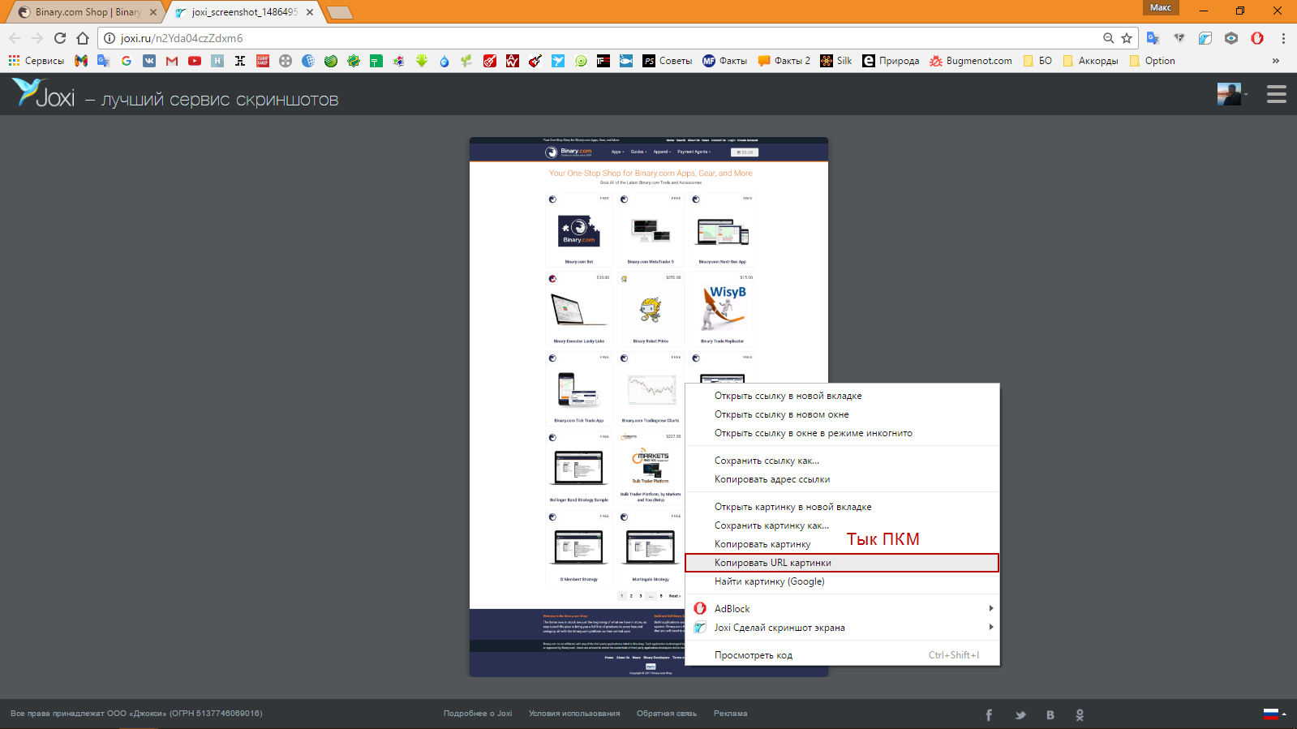The image size is (1297, 729).
Task: Open the Подробнее о Joxi footer link
Action: click(x=478, y=714)
